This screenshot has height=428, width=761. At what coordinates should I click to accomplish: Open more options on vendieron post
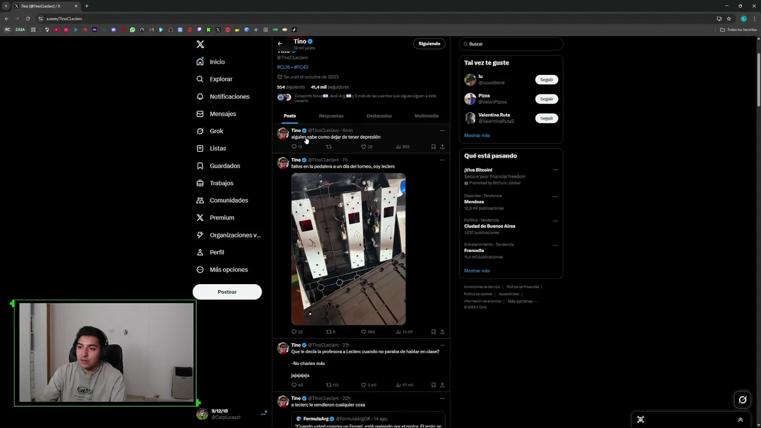tap(442, 398)
